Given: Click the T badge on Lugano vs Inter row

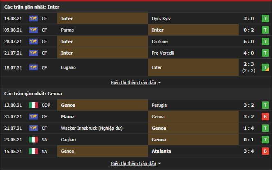Looking at the screenshot, I should tap(266, 67).
